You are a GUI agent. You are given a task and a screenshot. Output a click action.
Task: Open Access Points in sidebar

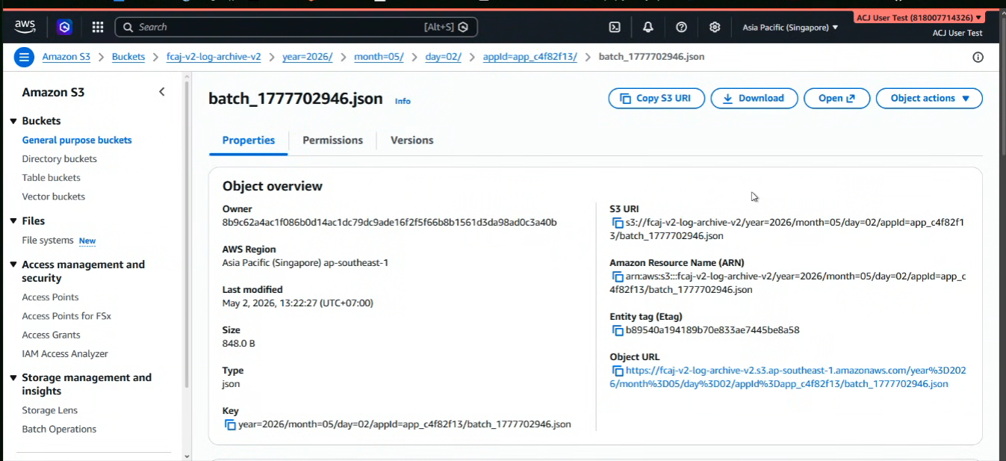click(51, 297)
